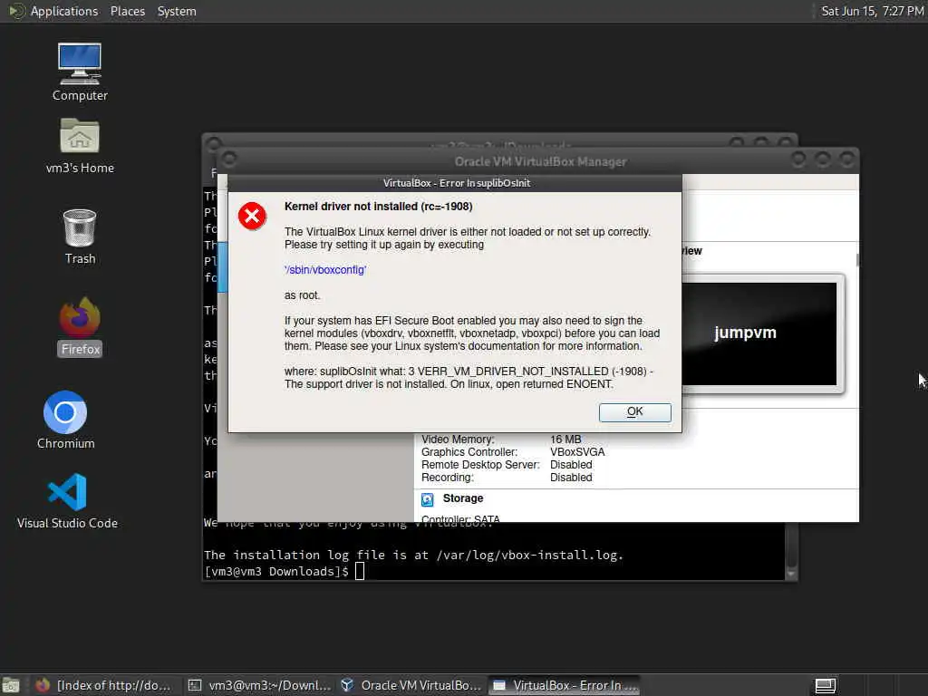
Task: Switch to the vm3@vm3:~/Downl... terminal taskbar entry
Action: tap(259, 685)
